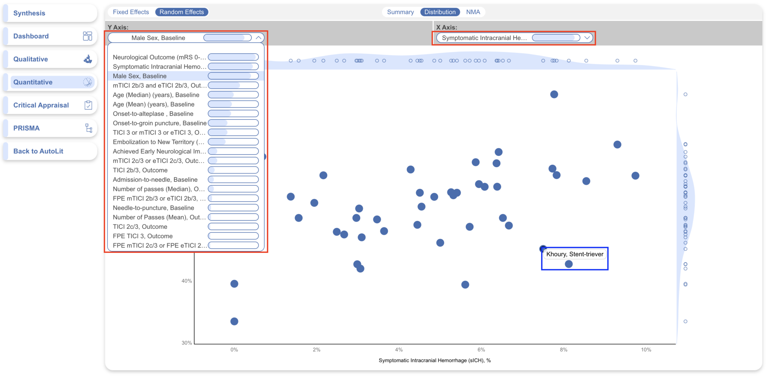Select the Summary view

400,12
